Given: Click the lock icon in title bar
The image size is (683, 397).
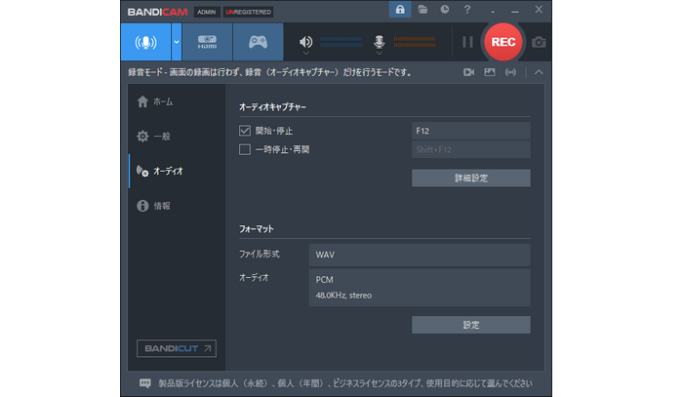Looking at the screenshot, I should coord(400,11).
